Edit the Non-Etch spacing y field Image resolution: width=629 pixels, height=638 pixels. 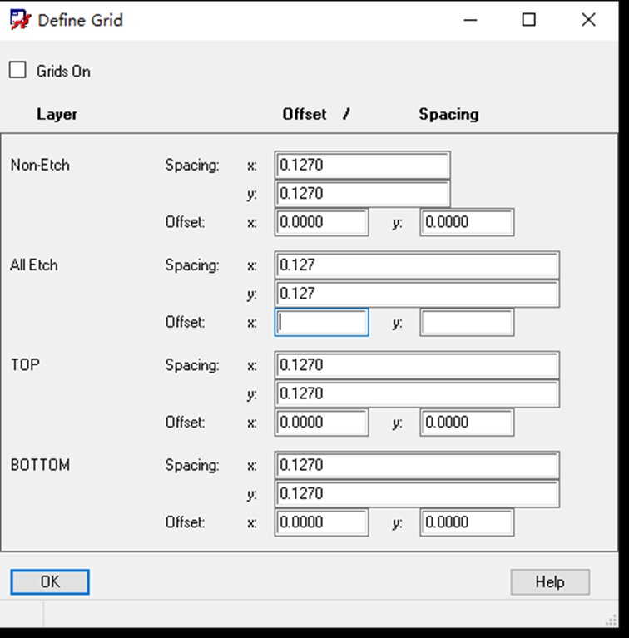(x=362, y=193)
